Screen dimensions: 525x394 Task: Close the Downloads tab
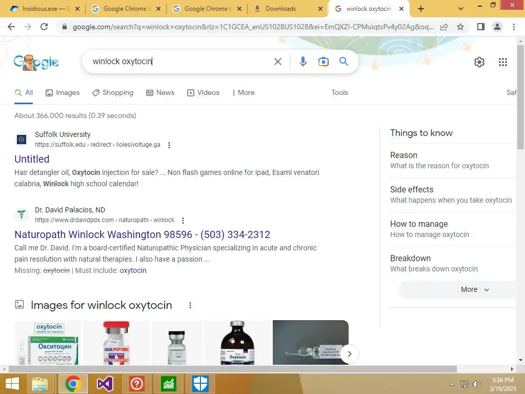point(320,9)
